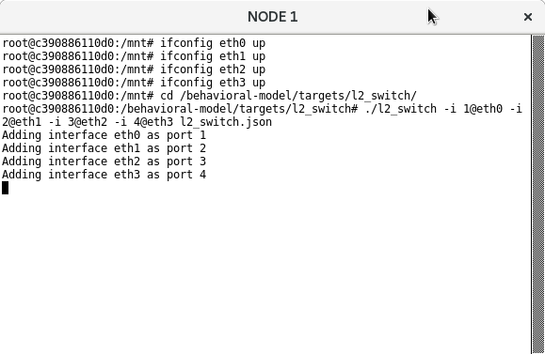
Task: Click the cd /behavioral-model/targets/l2_switch/ line
Action: tap(209, 96)
